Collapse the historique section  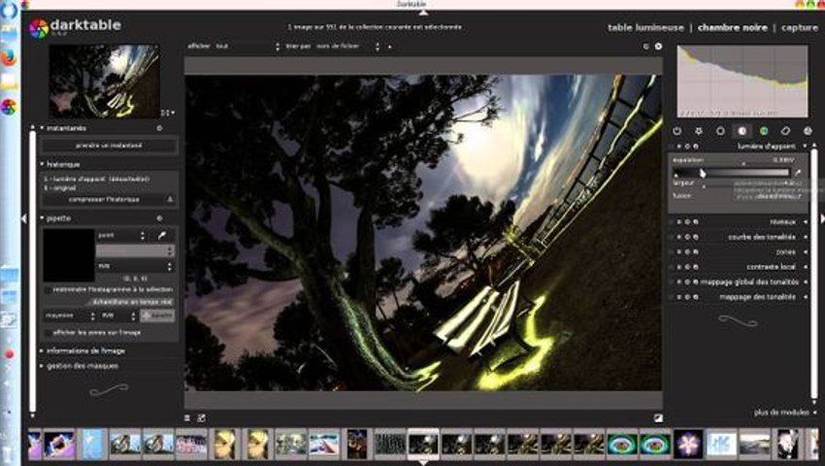pyautogui.click(x=42, y=164)
